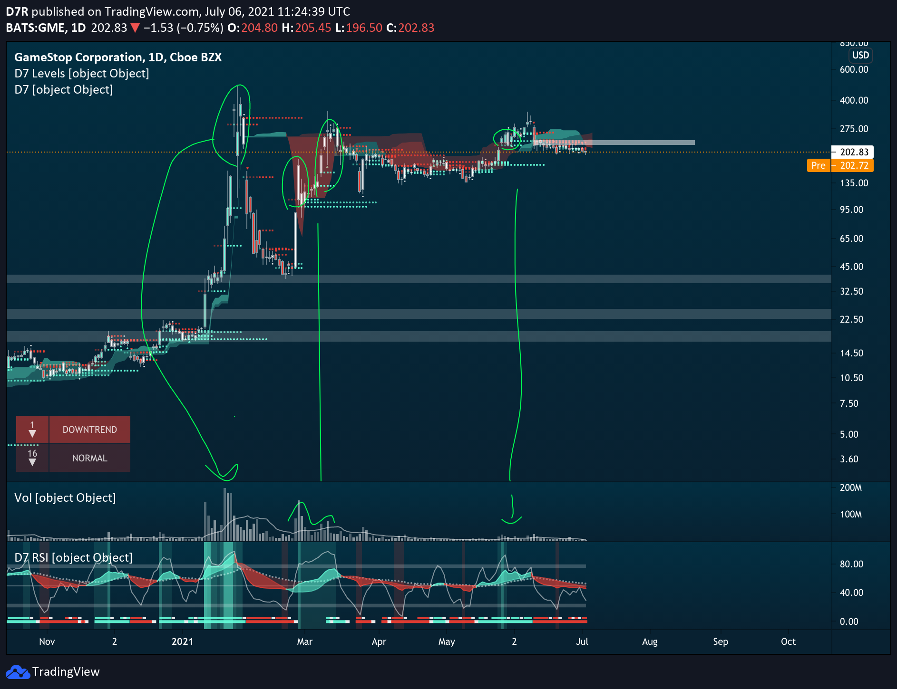Click the 32.50 price axis label
897x689 pixels.
[851, 291]
